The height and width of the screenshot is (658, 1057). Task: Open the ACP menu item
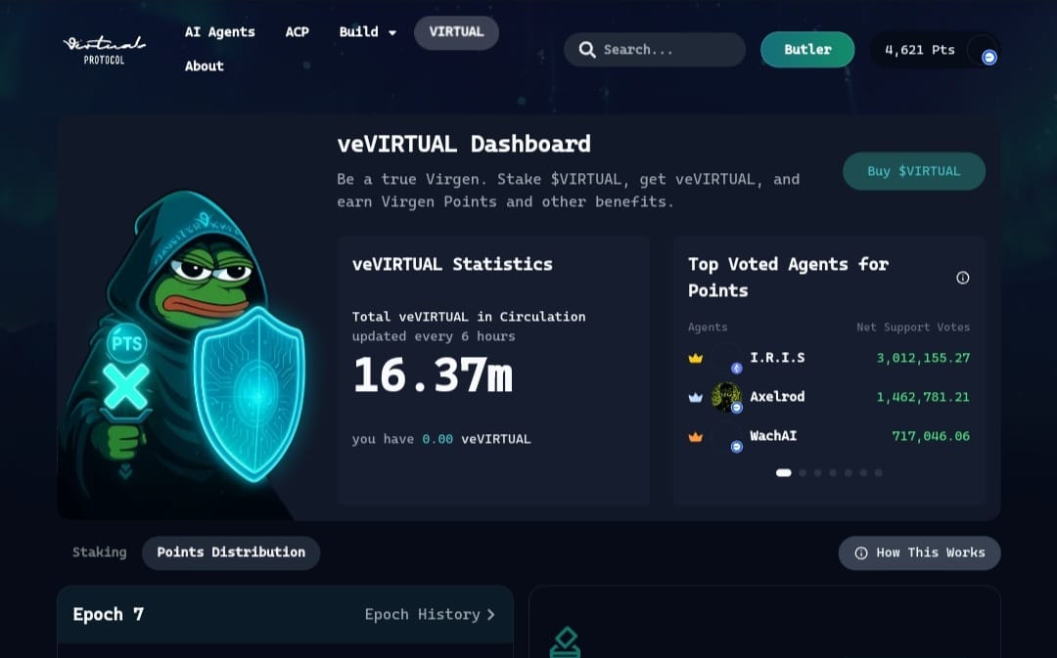coord(298,32)
